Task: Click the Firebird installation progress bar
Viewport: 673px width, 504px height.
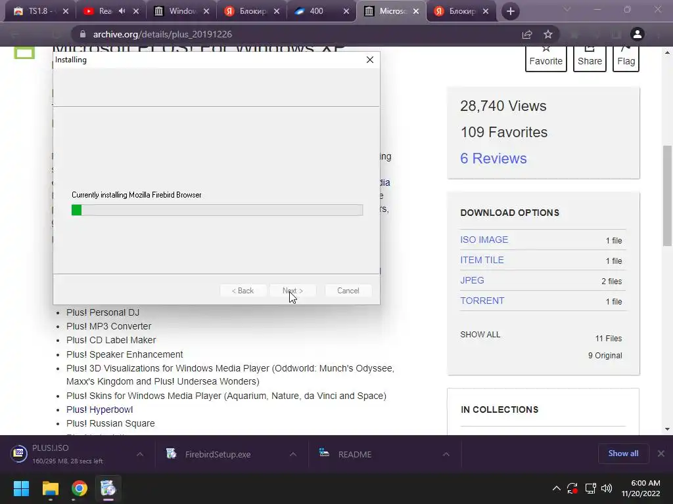Action: pyautogui.click(x=217, y=210)
